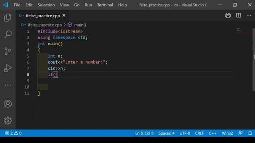Change file encoding UTF-8
This screenshot has width=255, height=143.
point(185,133)
